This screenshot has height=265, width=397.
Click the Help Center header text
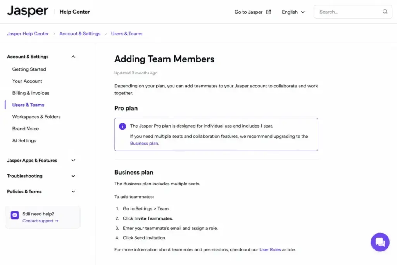(75, 12)
